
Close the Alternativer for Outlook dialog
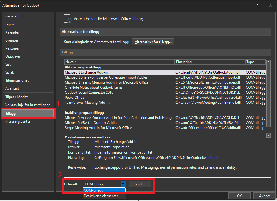270,5
